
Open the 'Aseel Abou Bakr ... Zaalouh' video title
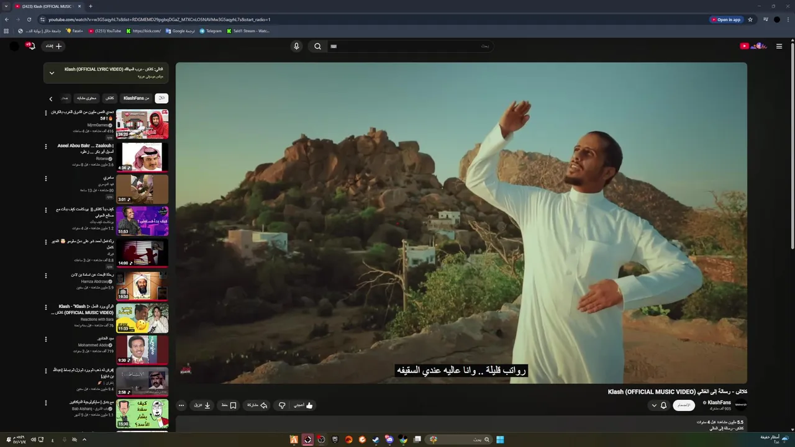(85, 148)
